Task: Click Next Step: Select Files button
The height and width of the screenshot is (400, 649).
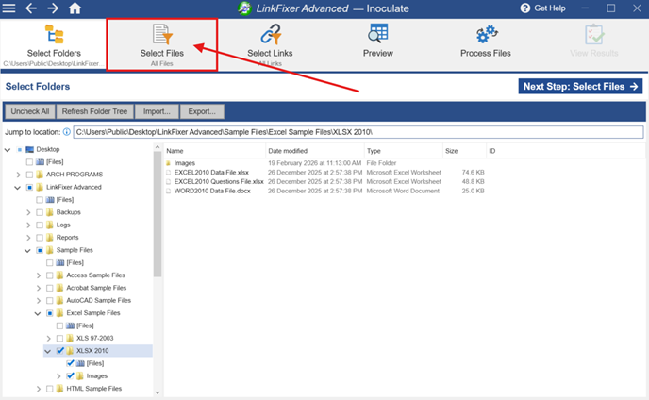Action: (580, 87)
